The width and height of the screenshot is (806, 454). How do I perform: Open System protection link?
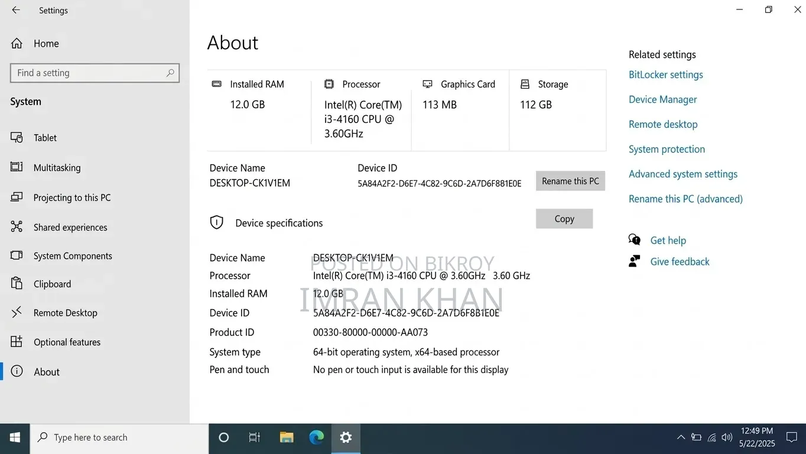[x=667, y=149]
